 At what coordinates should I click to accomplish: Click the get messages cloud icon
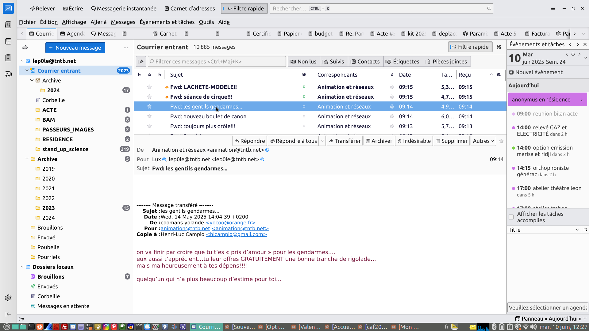25,48
